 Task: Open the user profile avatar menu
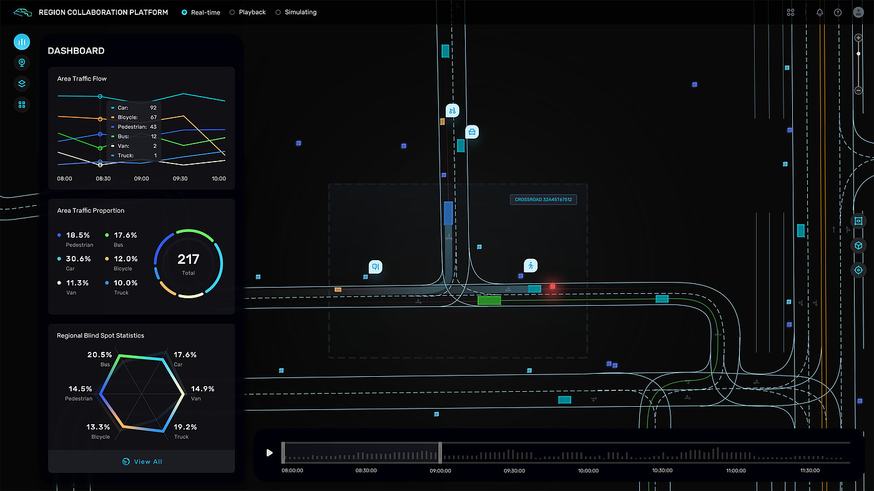[858, 12]
